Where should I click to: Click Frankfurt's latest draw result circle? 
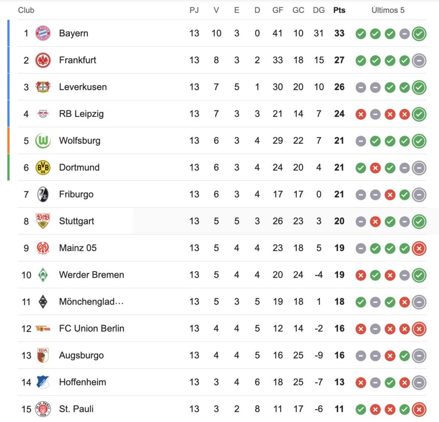[419, 61]
